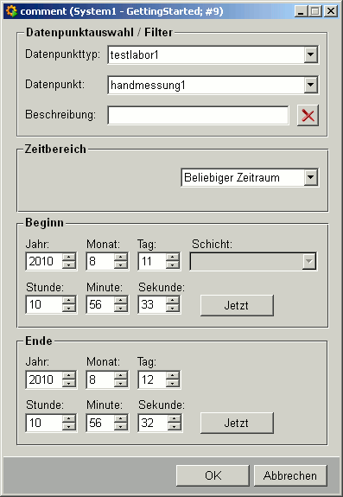This screenshot has width=343, height=497.
Task: Decrease Beginn Sekunde with down arrow
Action: 173,309
